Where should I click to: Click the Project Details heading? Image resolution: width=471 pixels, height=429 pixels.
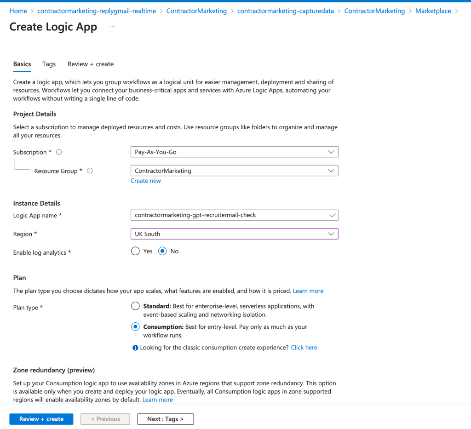34,114
